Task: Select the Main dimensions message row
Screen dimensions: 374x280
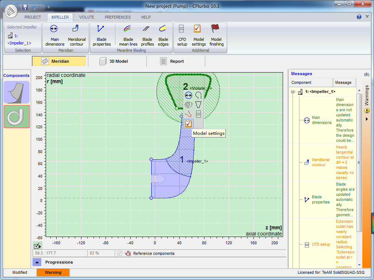Action: (323, 120)
